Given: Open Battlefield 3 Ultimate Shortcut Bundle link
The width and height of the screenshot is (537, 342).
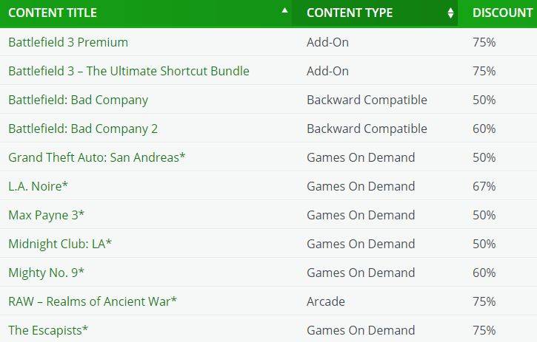Looking at the screenshot, I should 129,71.
